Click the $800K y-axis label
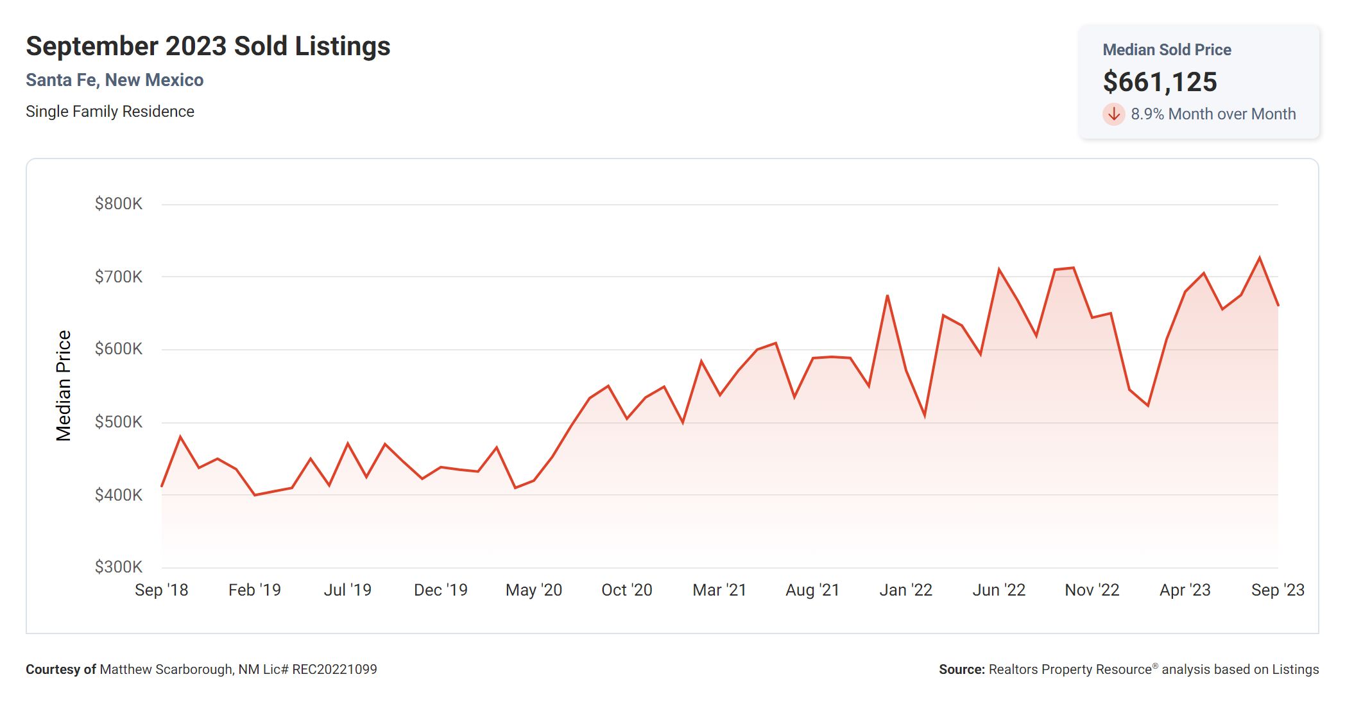 [x=119, y=204]
